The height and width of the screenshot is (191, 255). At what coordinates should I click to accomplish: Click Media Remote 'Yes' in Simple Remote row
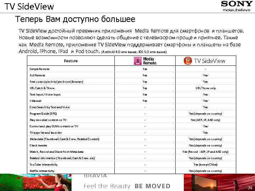click(145, 69)
